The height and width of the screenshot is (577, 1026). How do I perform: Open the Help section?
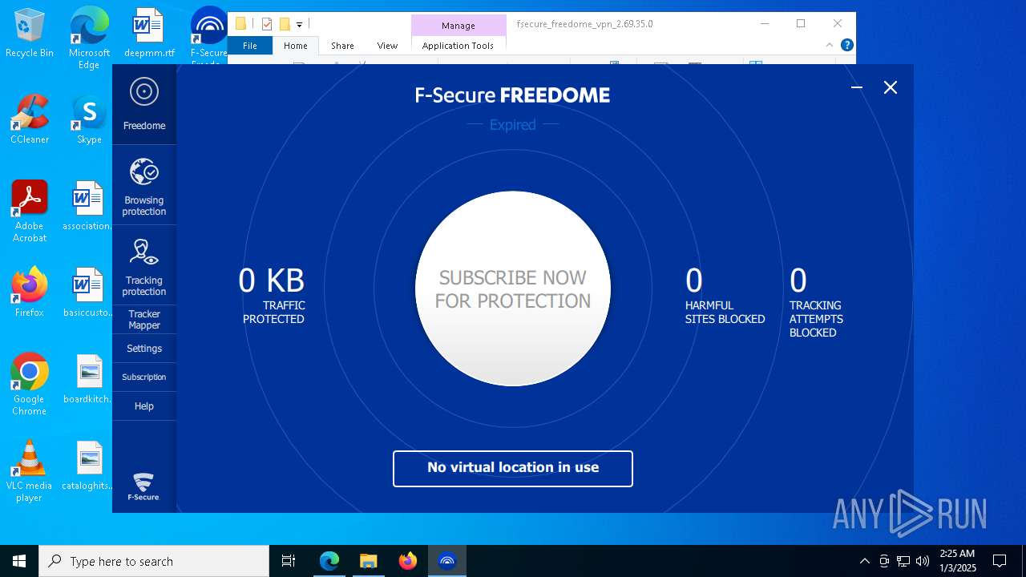[144, 406]
